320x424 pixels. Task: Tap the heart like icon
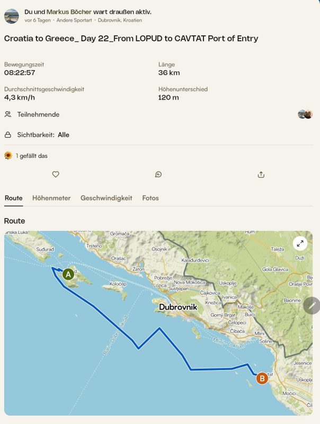(x=56, y=174)
